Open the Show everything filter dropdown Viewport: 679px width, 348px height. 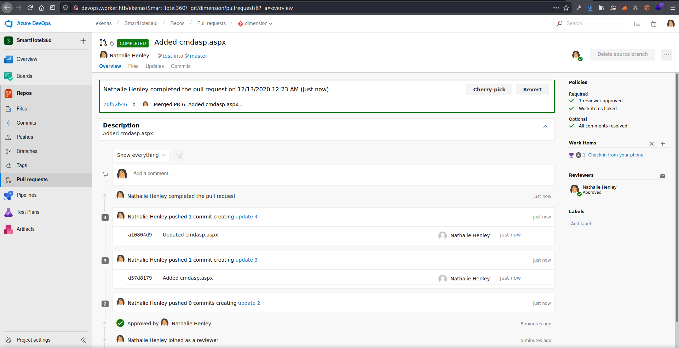pos(142,155)
